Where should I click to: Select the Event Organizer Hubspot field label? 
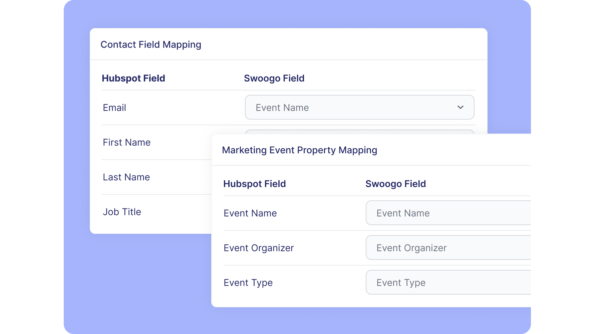click(x=259, y=248)
